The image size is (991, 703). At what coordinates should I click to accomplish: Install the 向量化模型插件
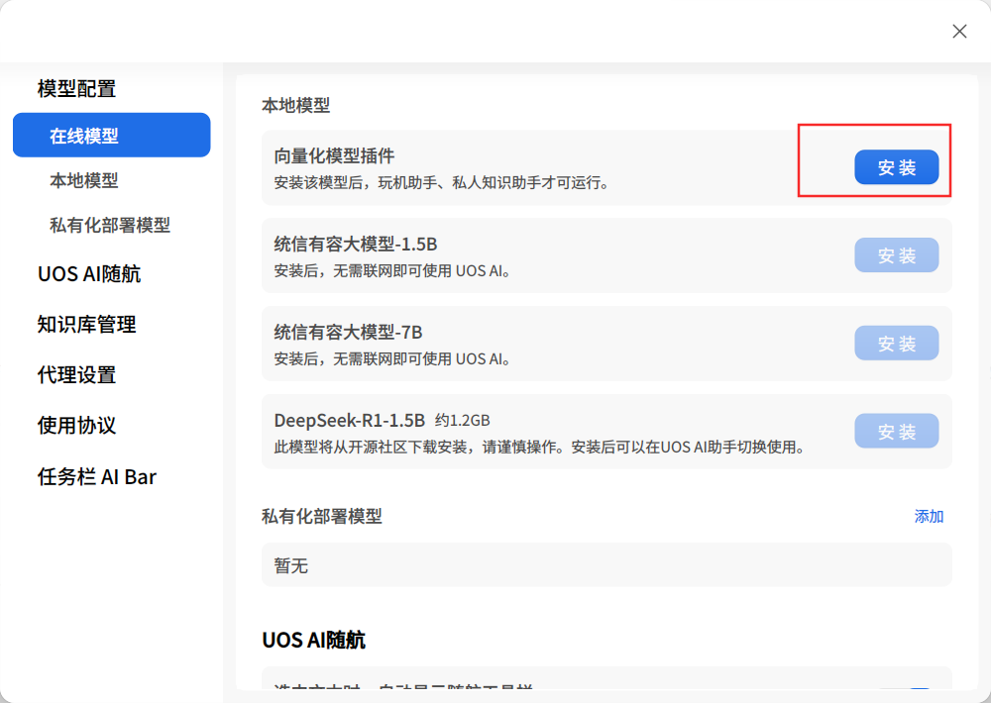coord(896,167)
